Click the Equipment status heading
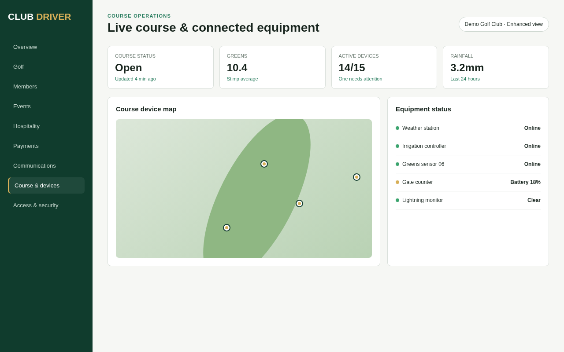The image size is (564, 352). 423,109
